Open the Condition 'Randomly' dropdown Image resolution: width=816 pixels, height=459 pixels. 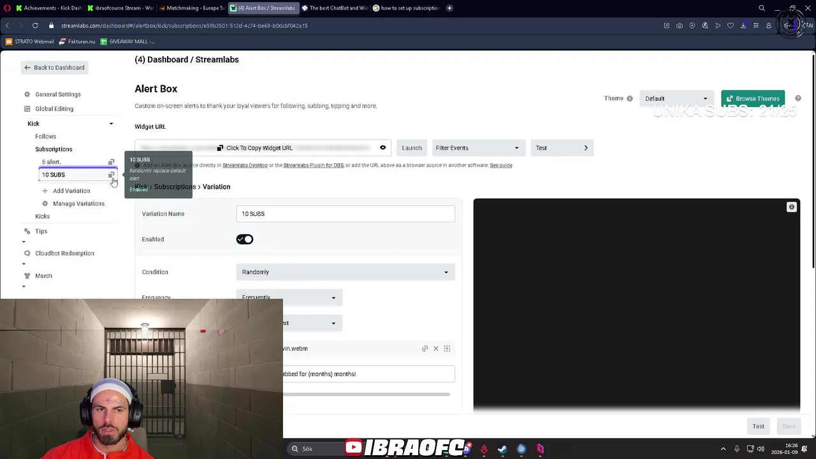pos(346,272)
